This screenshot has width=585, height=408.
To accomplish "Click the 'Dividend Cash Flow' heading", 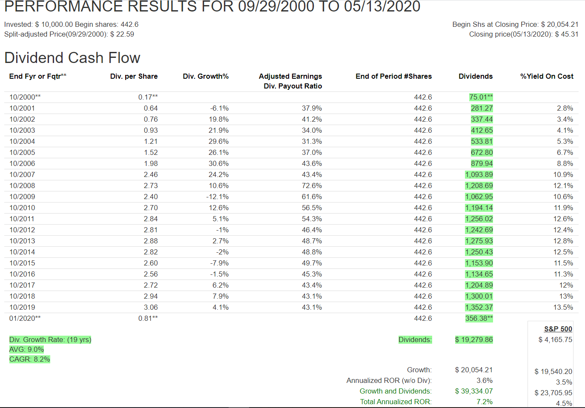I will [x=72, y=58].
